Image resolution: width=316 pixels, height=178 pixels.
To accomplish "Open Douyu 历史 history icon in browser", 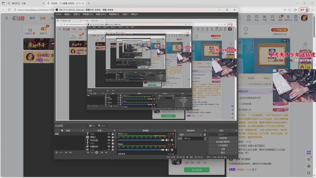I will point(248,18).
